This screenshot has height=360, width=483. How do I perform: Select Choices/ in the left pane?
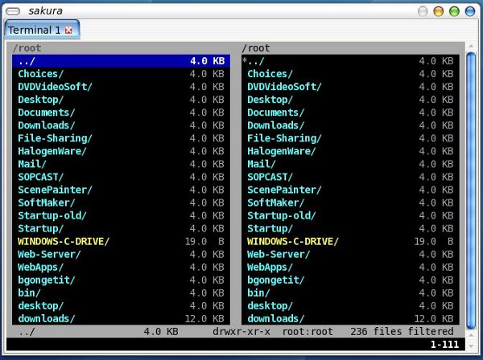[121, 74]
